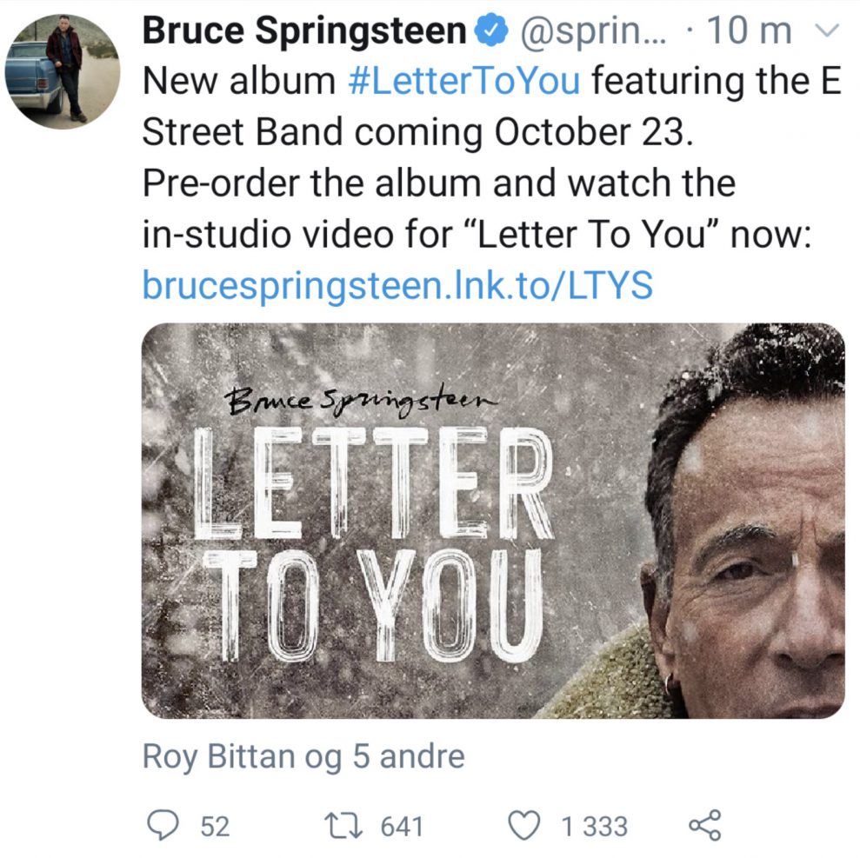The width and height of the screenshot is (860, 858).
Task: Like the tweet with the heart icon
Action: pos(524,825)
